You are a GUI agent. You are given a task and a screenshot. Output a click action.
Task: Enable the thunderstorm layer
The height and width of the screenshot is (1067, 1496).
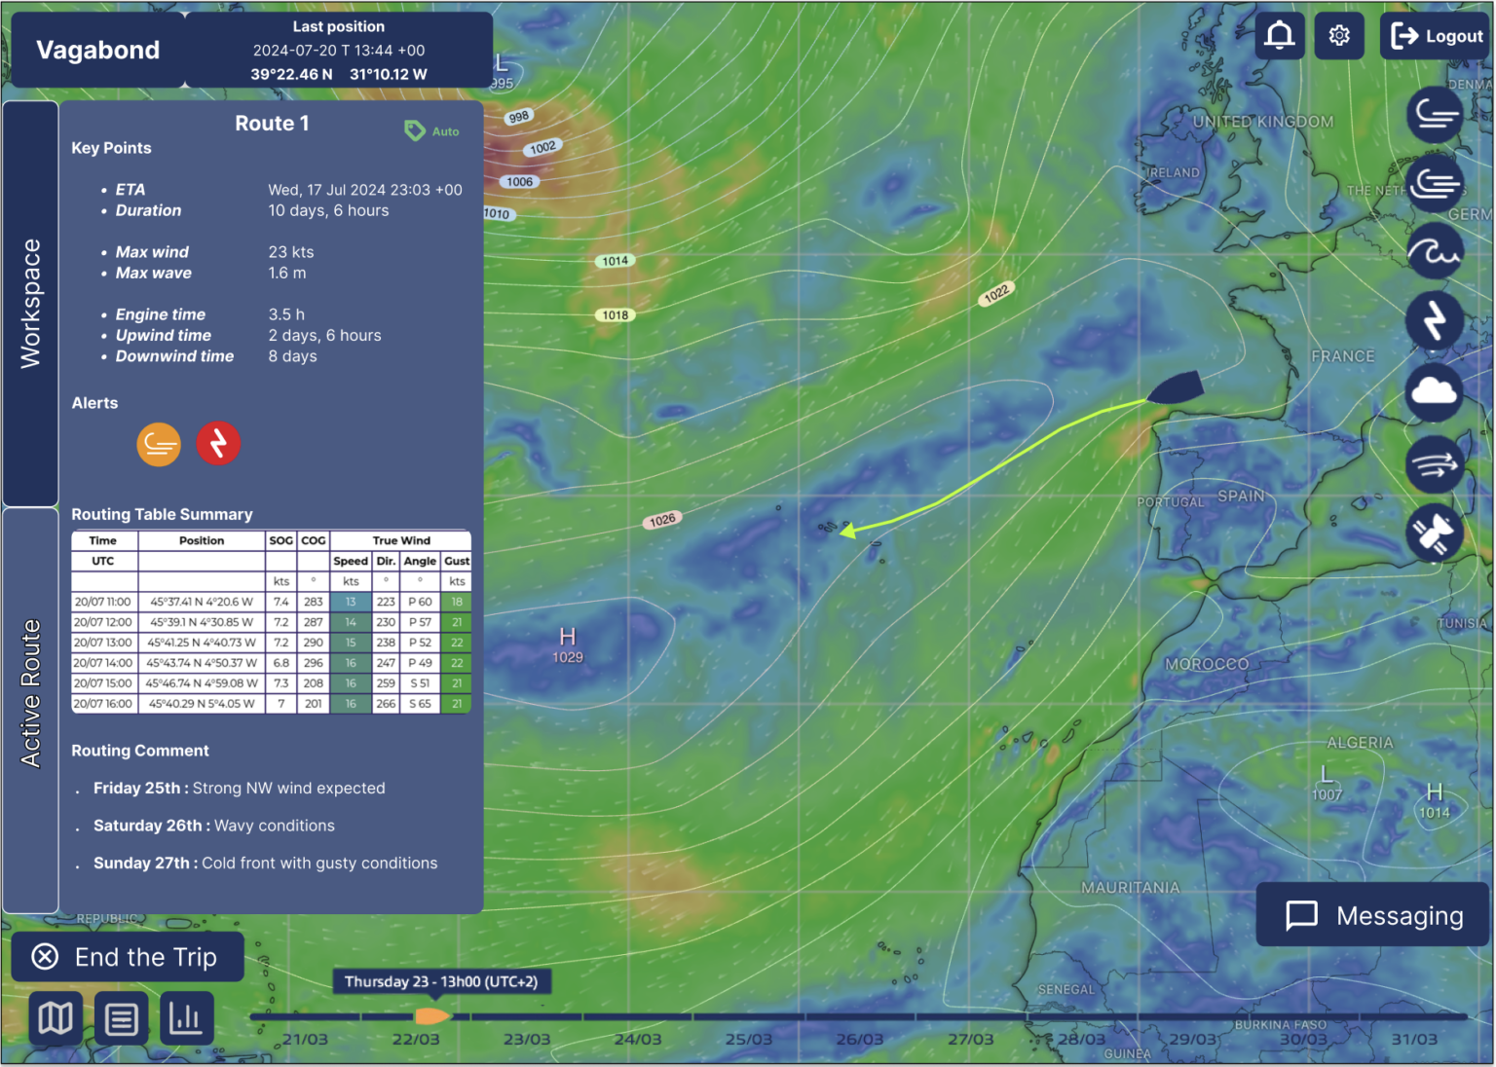click(x=1434, y=320)
